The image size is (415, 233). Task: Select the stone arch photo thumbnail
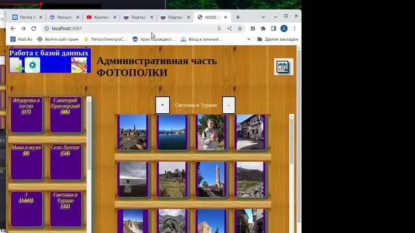[172, 221]
